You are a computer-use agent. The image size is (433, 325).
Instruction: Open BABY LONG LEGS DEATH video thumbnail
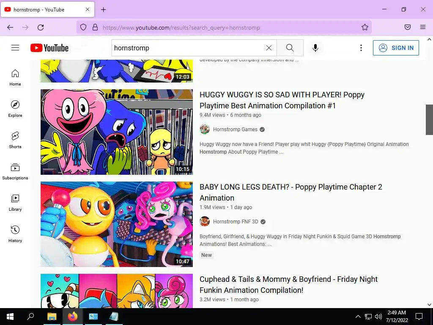click(117, 224)
